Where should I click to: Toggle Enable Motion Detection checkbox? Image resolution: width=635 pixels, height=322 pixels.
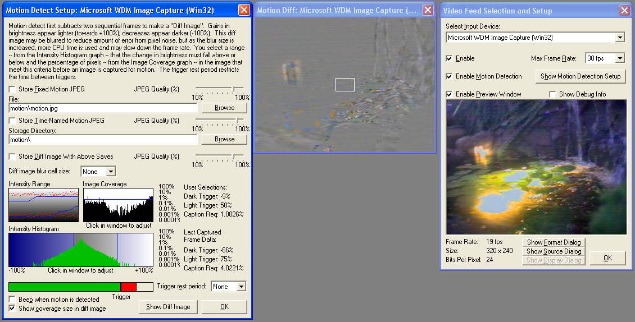[x=450, y=76]
